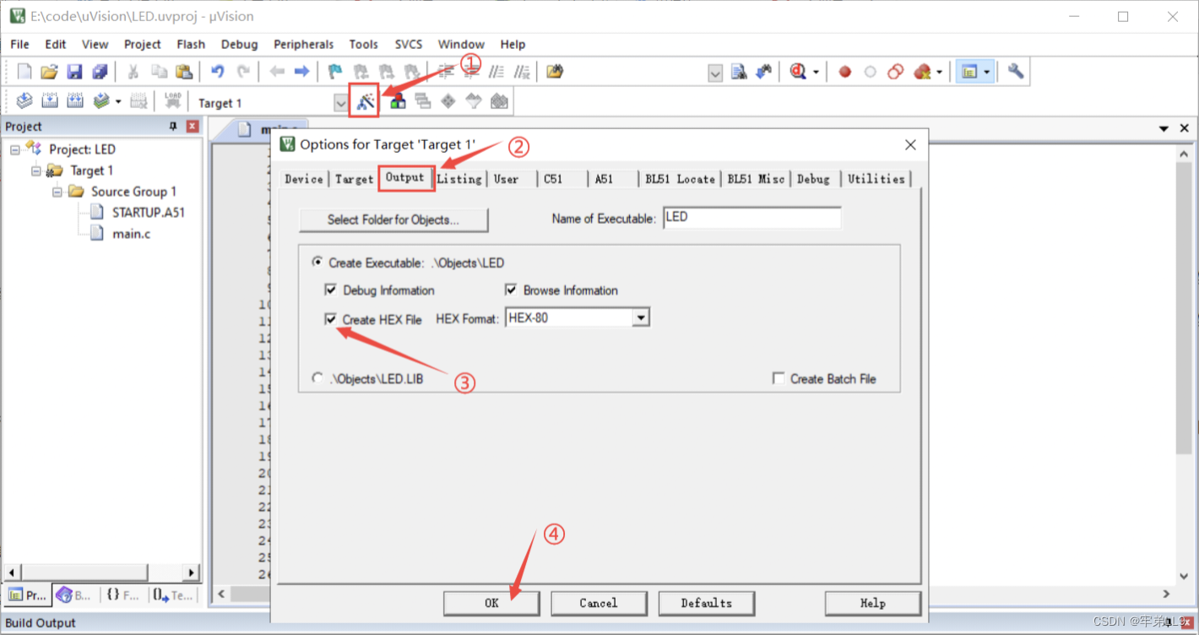Paste from clipboard icon
Image resolution: width=1199 pixels, height=635 pixels.
point(183,72)
